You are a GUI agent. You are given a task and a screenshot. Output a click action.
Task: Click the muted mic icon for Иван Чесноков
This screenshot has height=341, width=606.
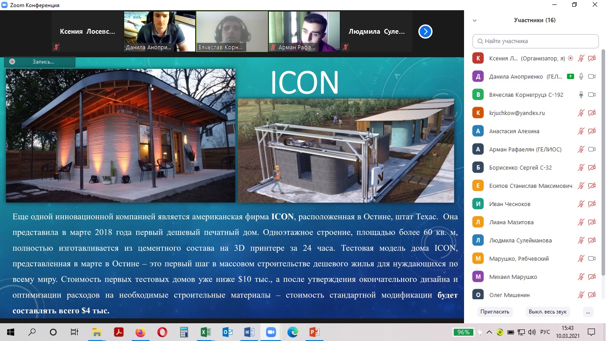click(581, 204)
